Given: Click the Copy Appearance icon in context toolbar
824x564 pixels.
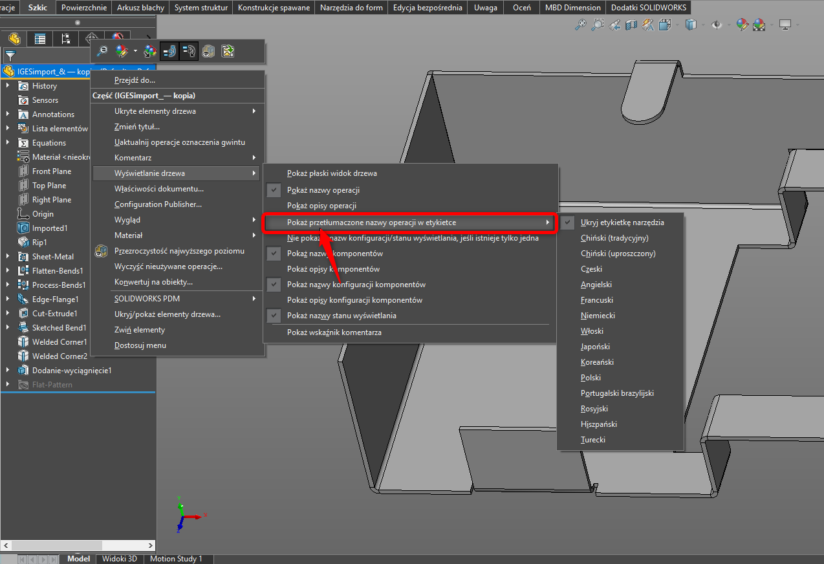Looking at the screenshot, I should (x=150, y=51).
